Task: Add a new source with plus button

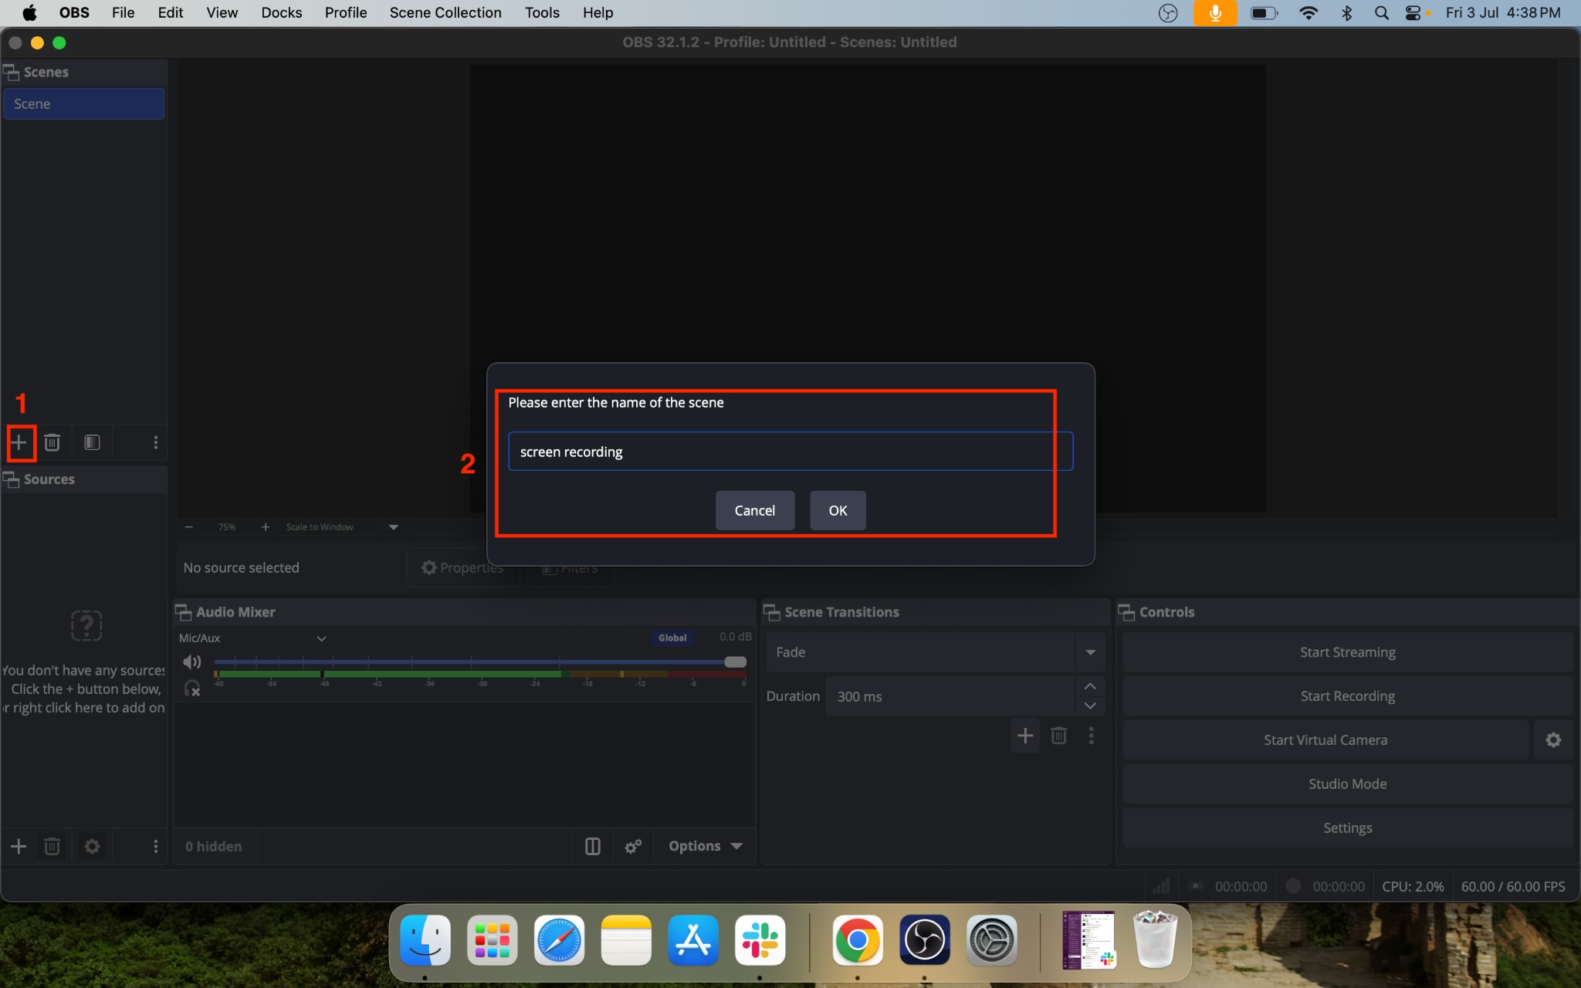Action: point(19,847)
